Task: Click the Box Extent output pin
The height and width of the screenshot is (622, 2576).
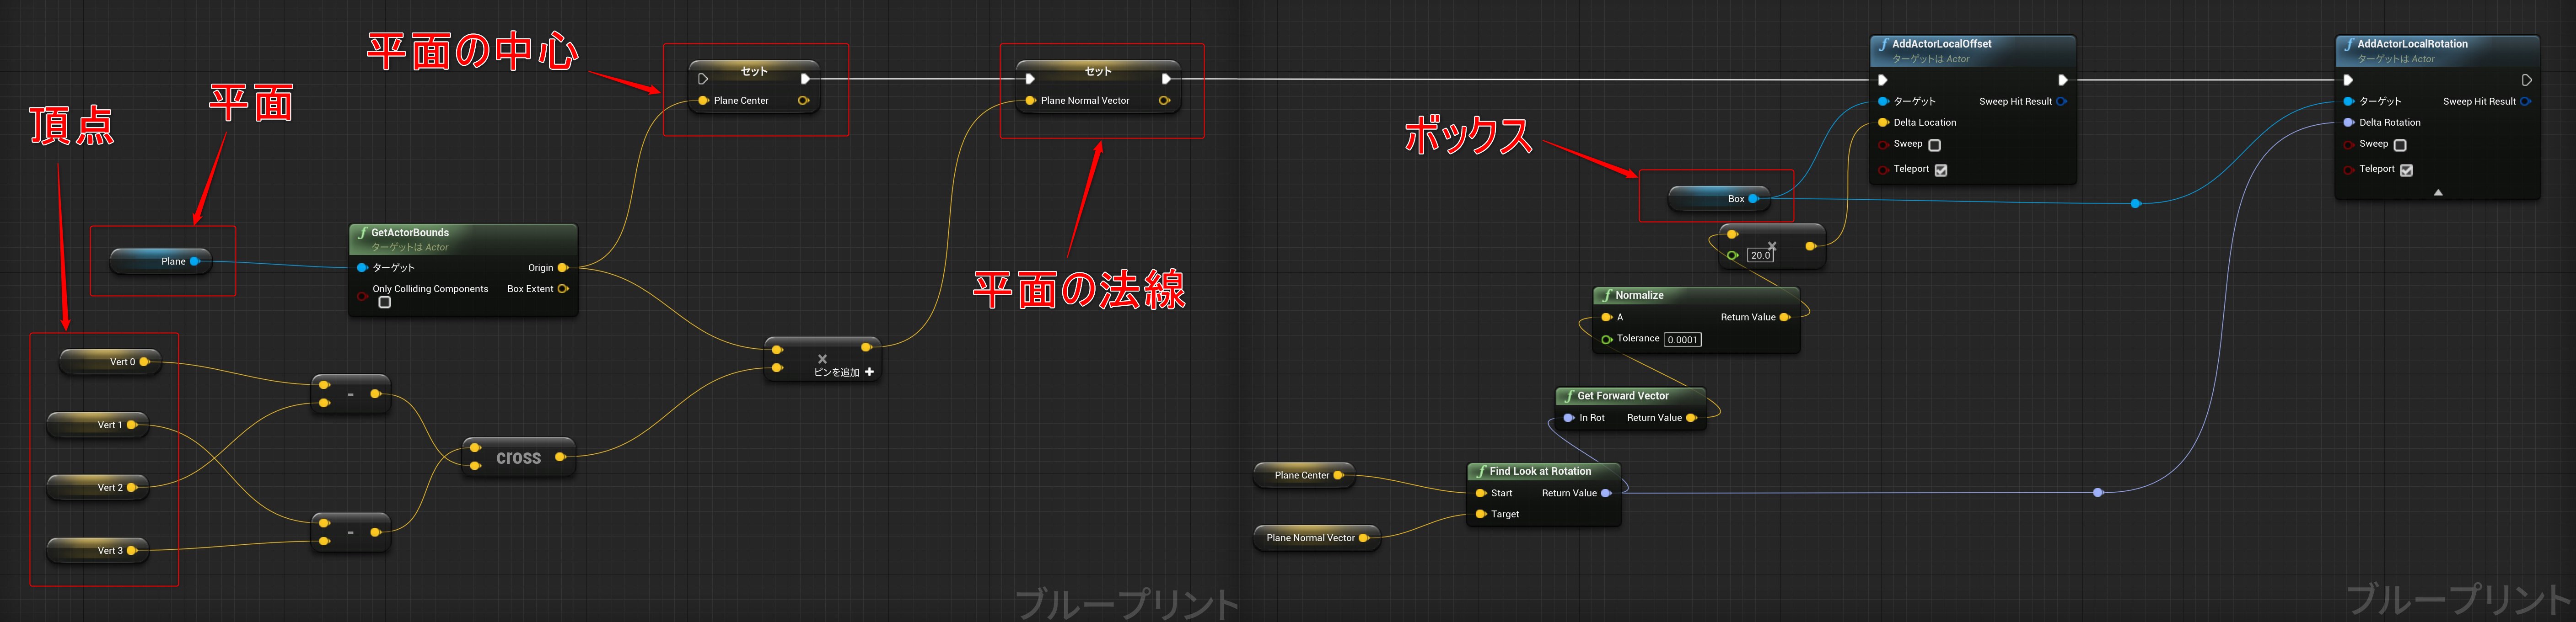Action: (x=563, y=288)
